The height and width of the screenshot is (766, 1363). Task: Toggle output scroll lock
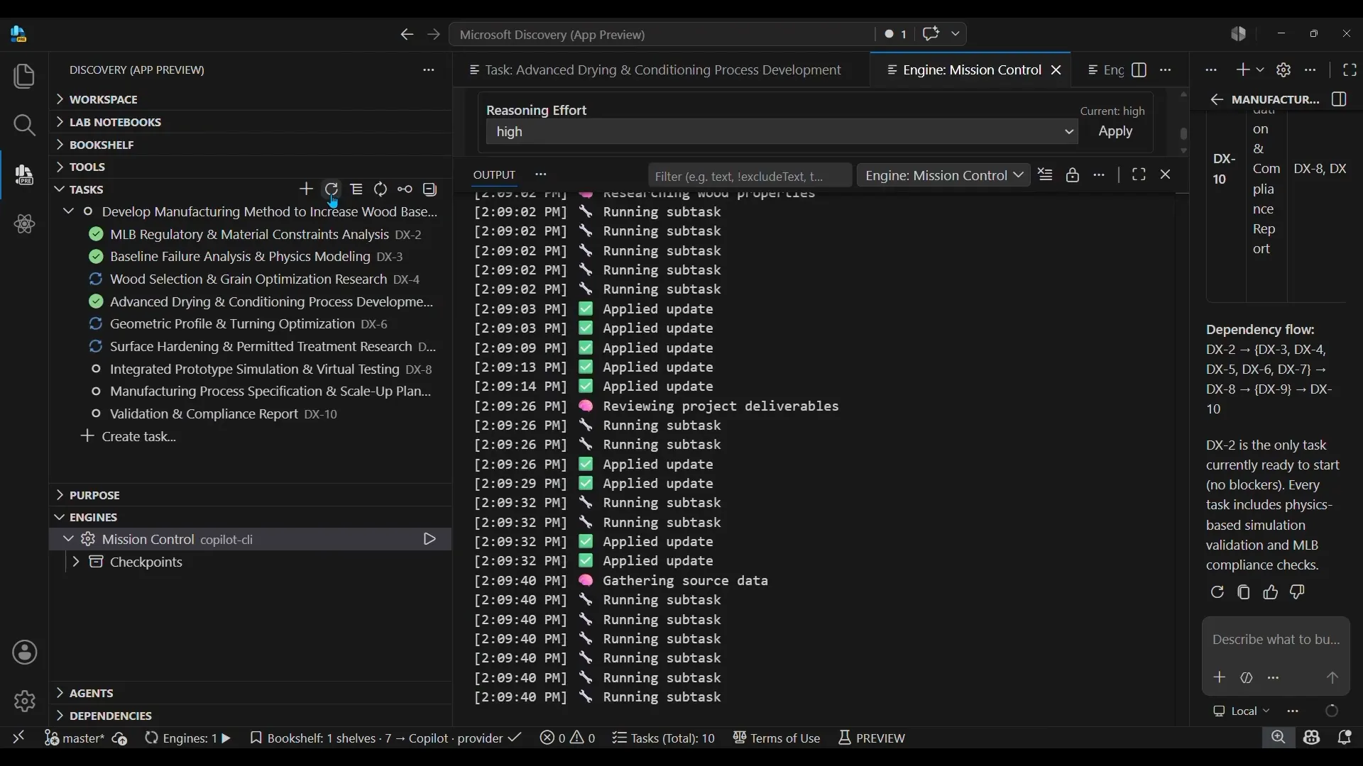[x=1073, y=175]
